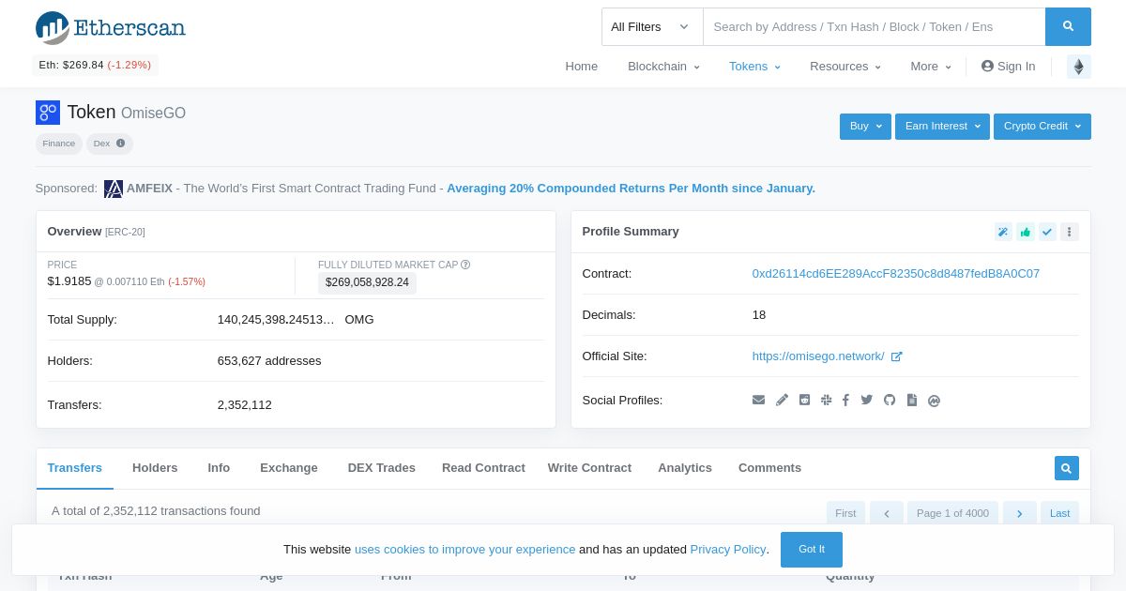Click the Ethereum network diamond icon
This screenshot has width=1126, height=591.
pos(1079,67)
